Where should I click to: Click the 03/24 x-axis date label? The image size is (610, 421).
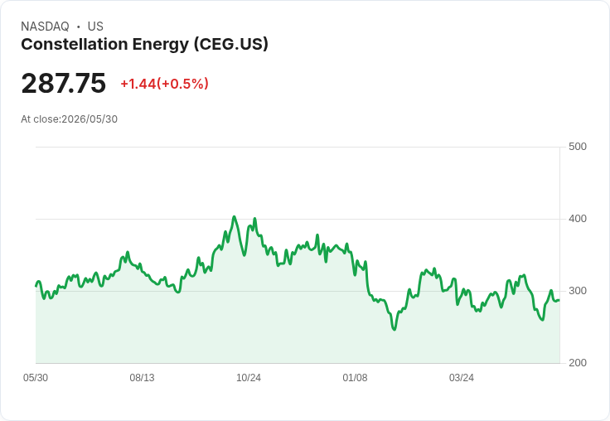click(462, 378)
